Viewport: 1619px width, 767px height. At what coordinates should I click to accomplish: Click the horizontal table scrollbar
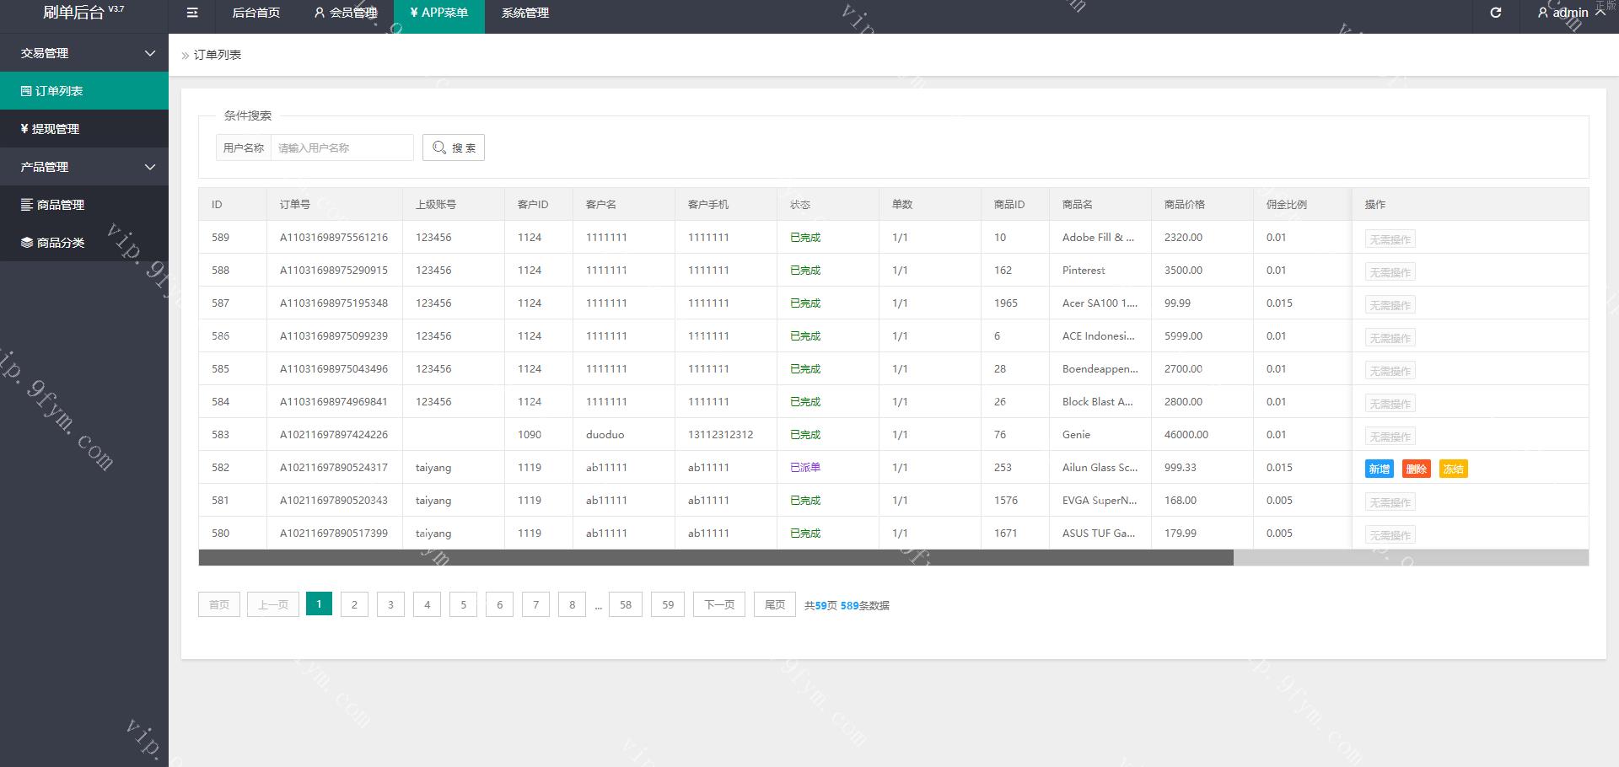[715, 557]
